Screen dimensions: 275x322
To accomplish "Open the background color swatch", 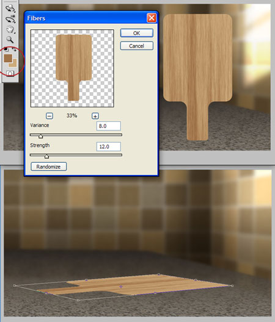I will click(14, 63).
